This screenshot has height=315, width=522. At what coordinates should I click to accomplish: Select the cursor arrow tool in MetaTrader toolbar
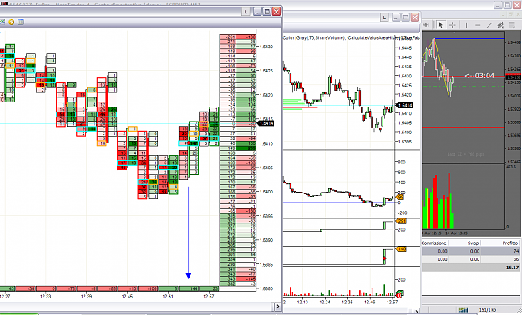pos(441,25)
